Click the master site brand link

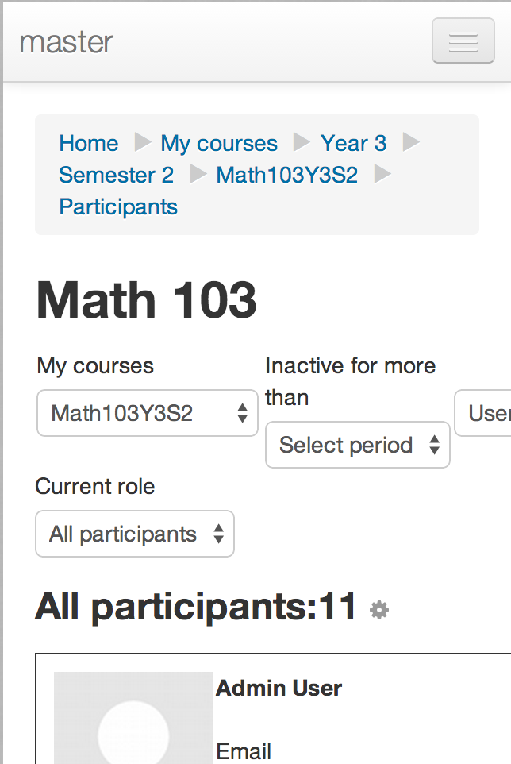66,42
